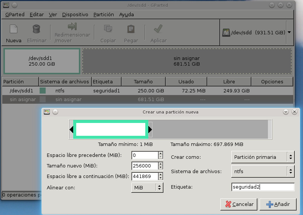Shade the new partition dialog with chevron button
The height and width of the screenshot is (215, 303).
point(286,112)
